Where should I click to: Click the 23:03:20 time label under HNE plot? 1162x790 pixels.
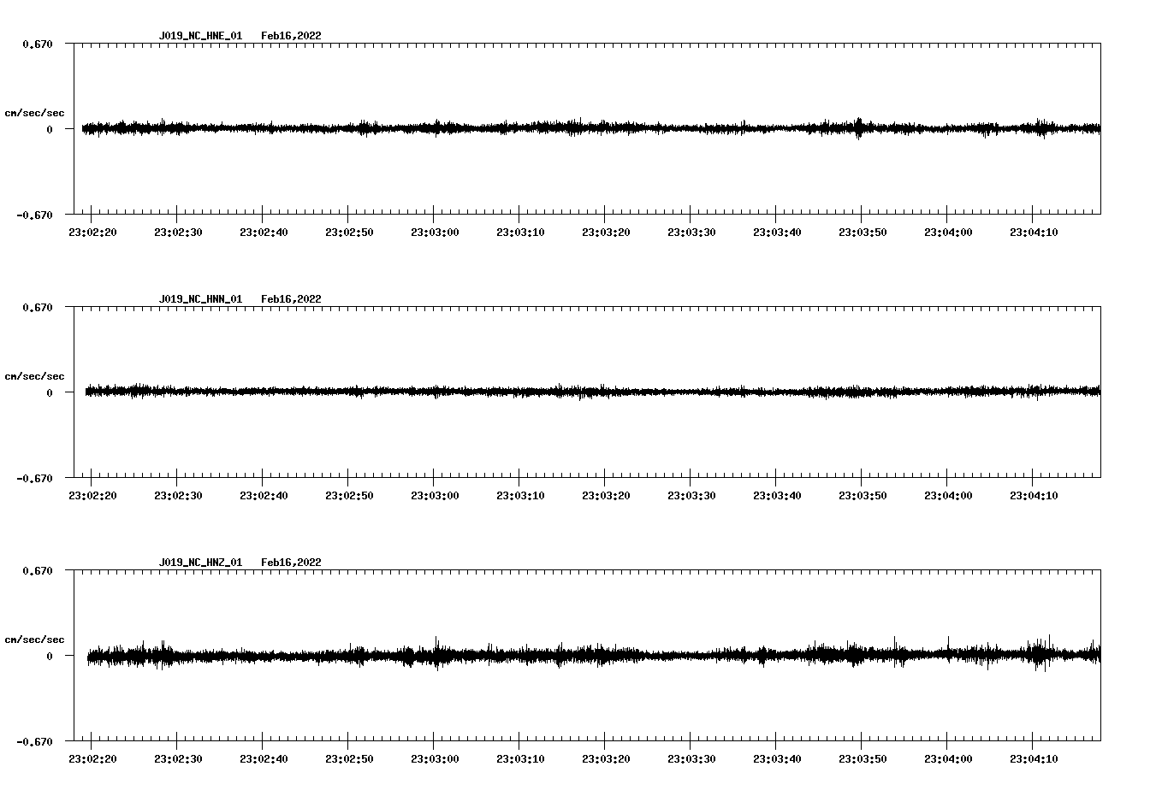pos(606,232)
